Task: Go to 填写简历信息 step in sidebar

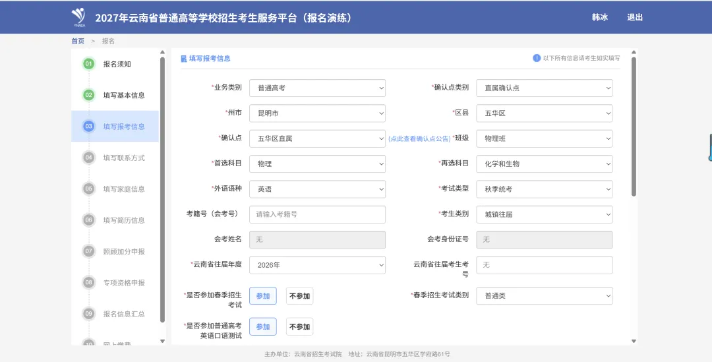Action: pos(124,220)
